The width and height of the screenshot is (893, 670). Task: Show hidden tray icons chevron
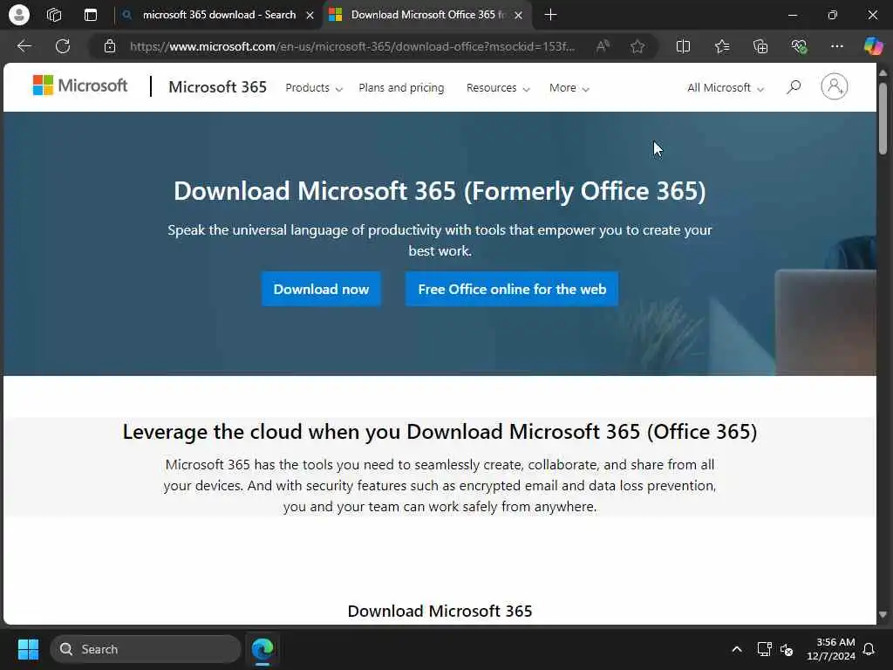point(736,649)
